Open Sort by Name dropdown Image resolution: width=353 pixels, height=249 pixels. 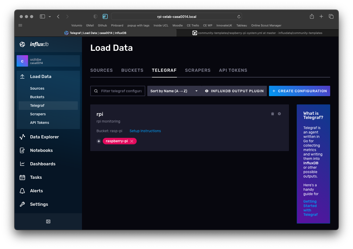pos(174,91)
